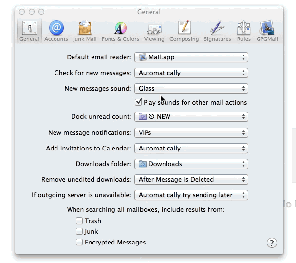Open the Viewing preferences pane

click(x=154, y=31)
